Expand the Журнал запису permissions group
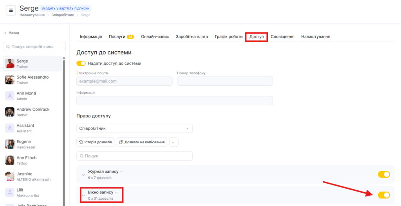This screenshot has height=206, width=401. (83, 175)
